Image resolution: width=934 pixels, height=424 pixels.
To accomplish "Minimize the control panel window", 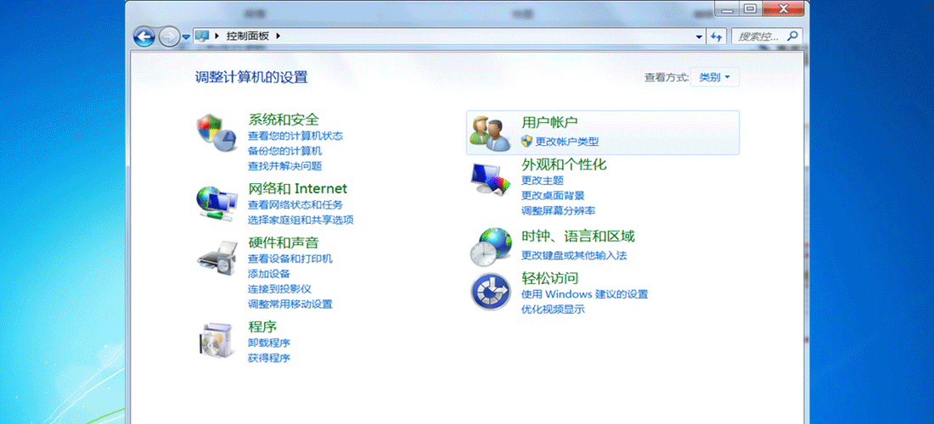I will 727,8.
